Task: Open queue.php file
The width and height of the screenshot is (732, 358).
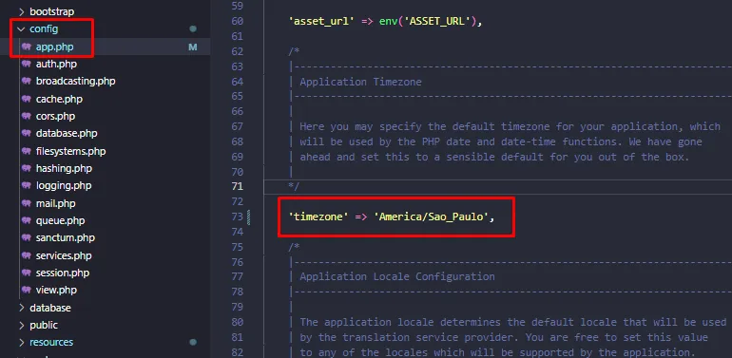Action: [60, 220]
